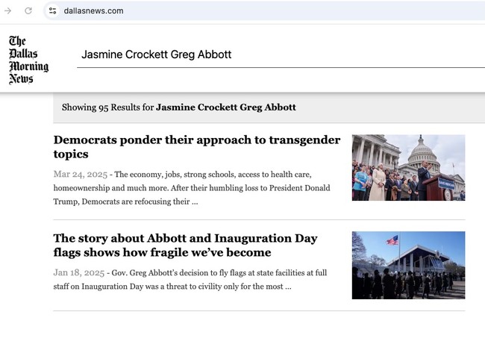This screenshot has width=485, height=353.
Task: Reload the page with the refresh icon
Action: coord(28,11)
